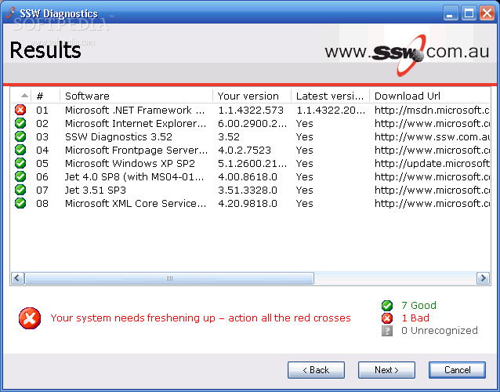
Task: Click green check icon for SSW Diagnostics 3.52
Action: click(x=20, y=137)
